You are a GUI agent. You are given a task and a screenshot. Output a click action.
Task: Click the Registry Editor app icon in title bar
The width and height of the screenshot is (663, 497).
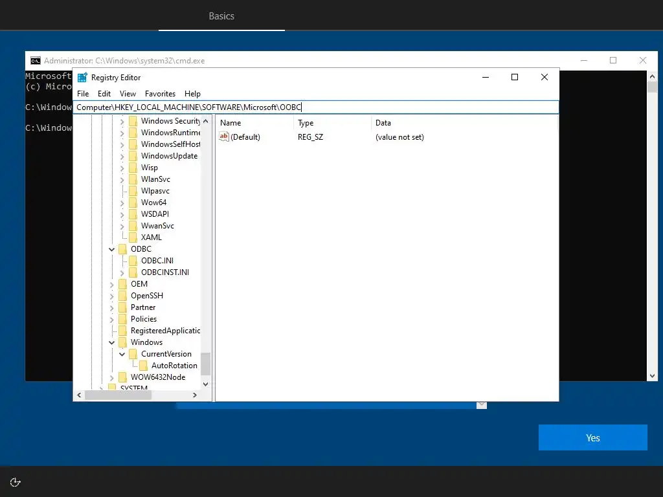click(x=82, y=78)
